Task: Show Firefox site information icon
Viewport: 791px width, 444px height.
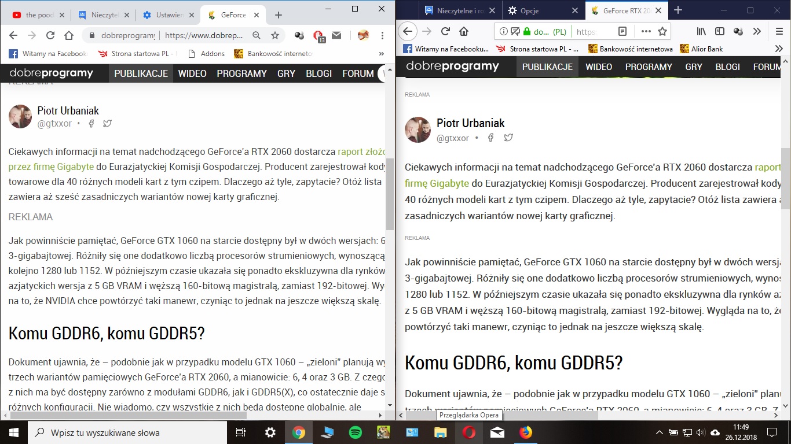Action: [504, 31]
